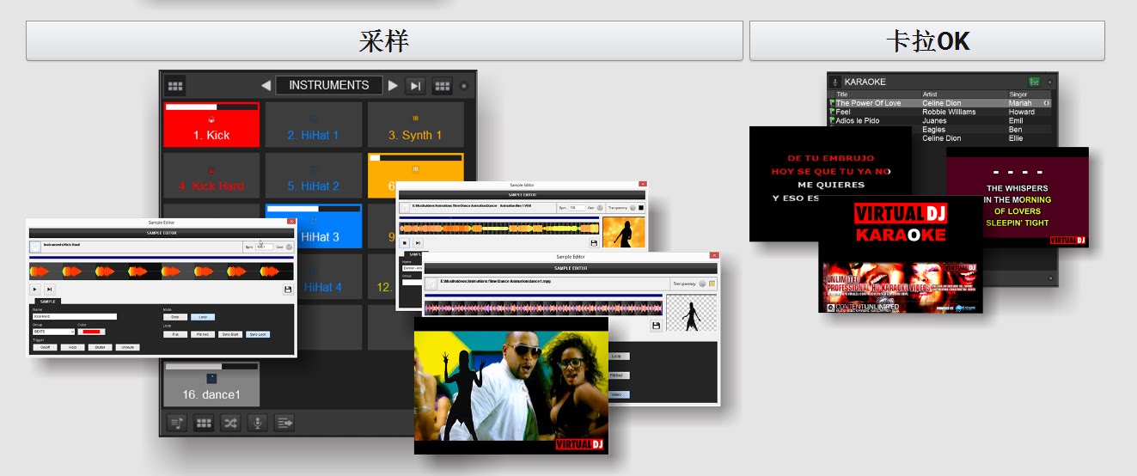
Task: Choose On/off trigger in Kick Hard editor
Action: coord(45,347)
